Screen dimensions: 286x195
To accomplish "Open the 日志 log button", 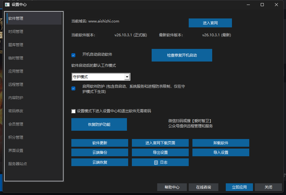I will click(x=160, y=162).
